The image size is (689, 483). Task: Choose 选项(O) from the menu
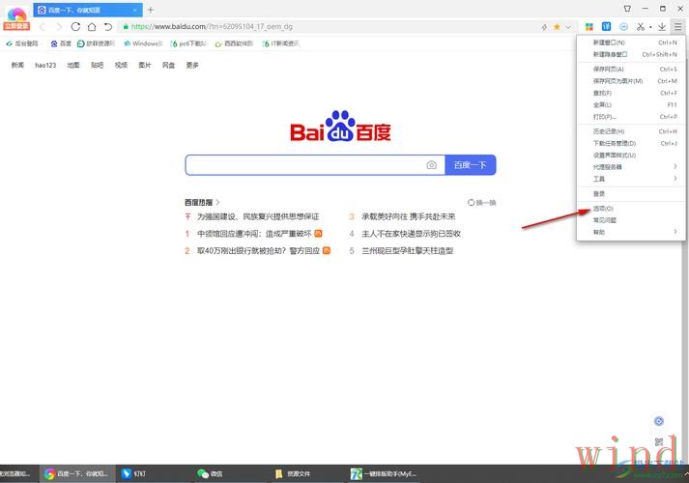pos(631,209)
